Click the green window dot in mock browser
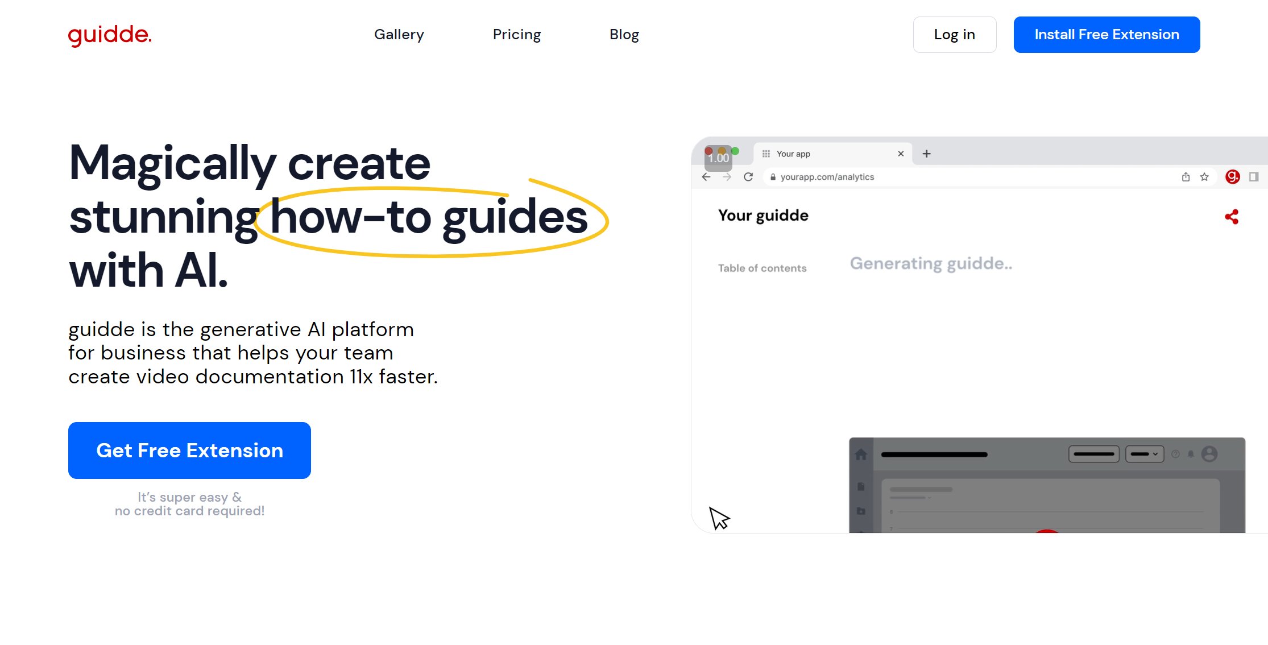The height and width of the screenshot is (645, 1268). (x=735, y=151)
